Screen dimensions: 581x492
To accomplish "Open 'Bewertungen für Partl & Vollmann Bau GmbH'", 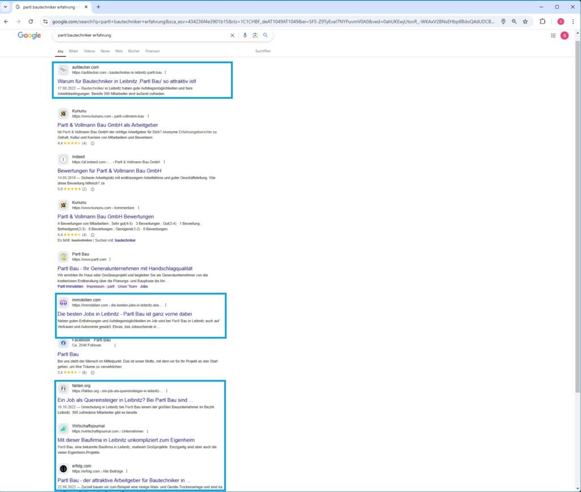I will pos(110,171).
